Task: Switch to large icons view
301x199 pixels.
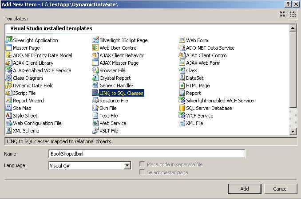Action: coord(282,14)
